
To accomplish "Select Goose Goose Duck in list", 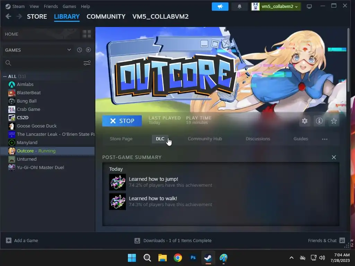I will click(37, 126).
